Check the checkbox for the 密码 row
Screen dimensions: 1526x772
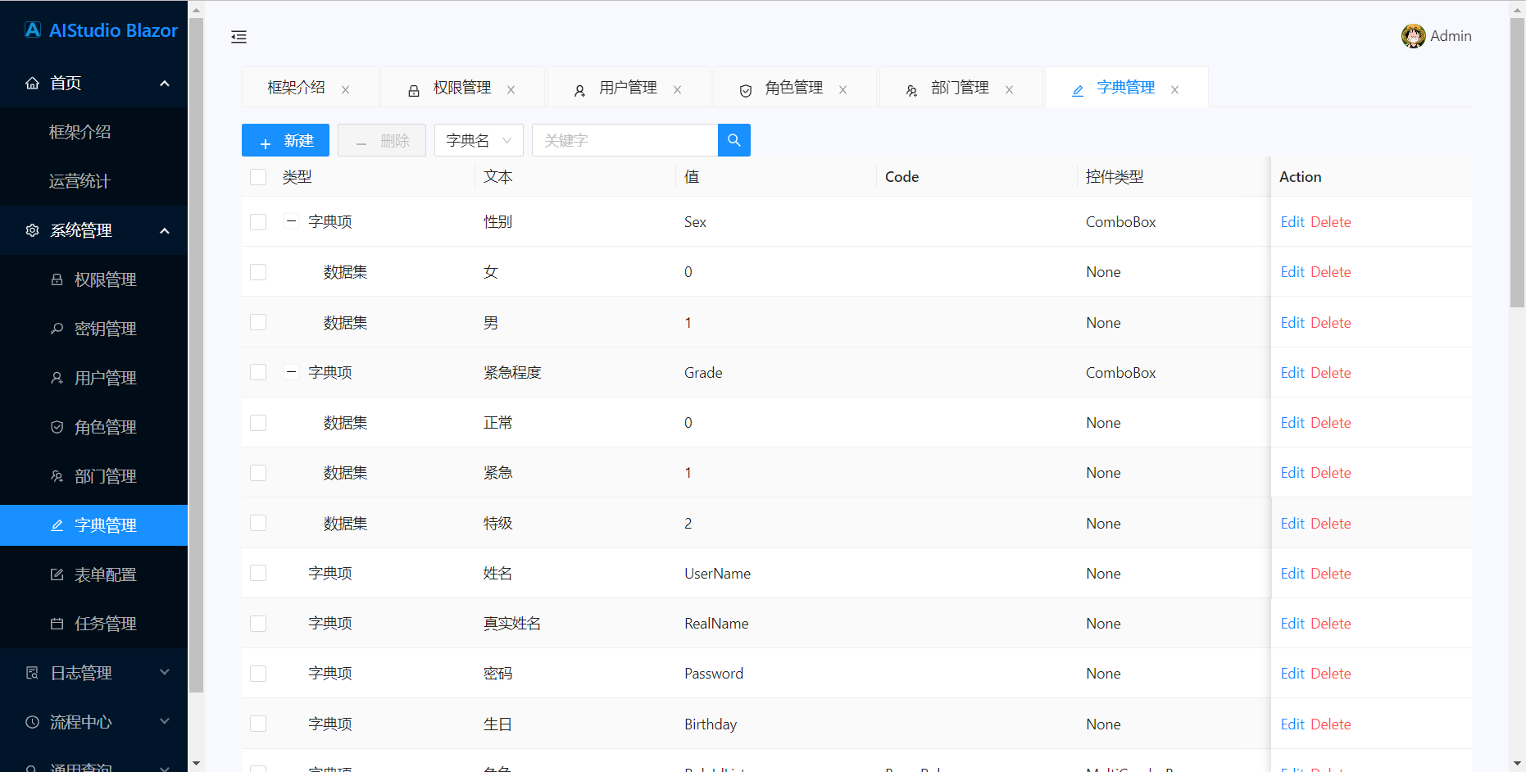point(258,674)
